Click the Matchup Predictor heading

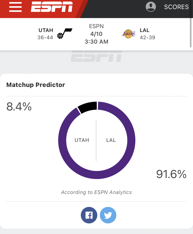36,85
